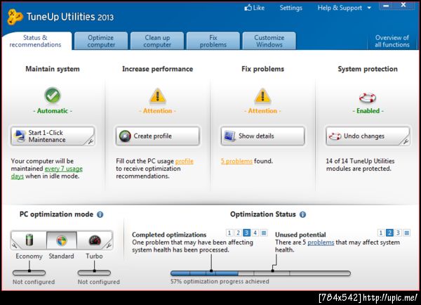The height and width of the screenshot is (305, 421).
Task: Click '57% optimization progress achieved' text
Action: pos(220,281)
